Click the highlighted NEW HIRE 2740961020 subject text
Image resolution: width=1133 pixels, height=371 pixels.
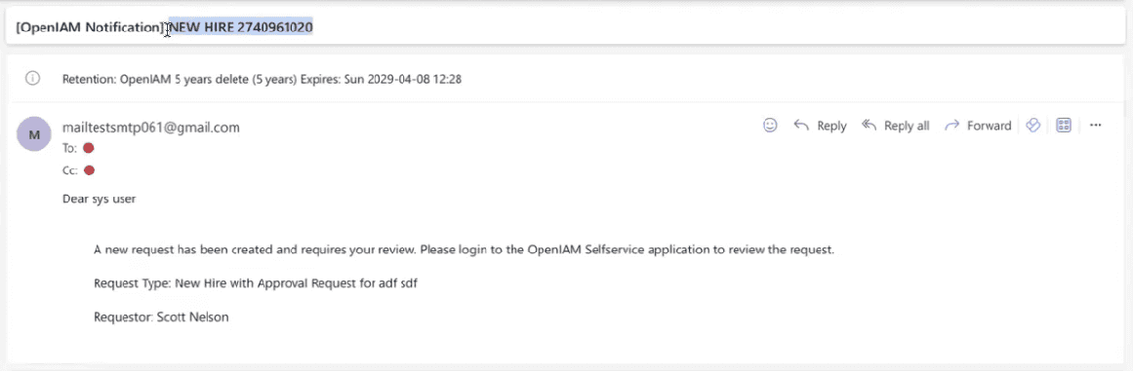tap(241, 27)
